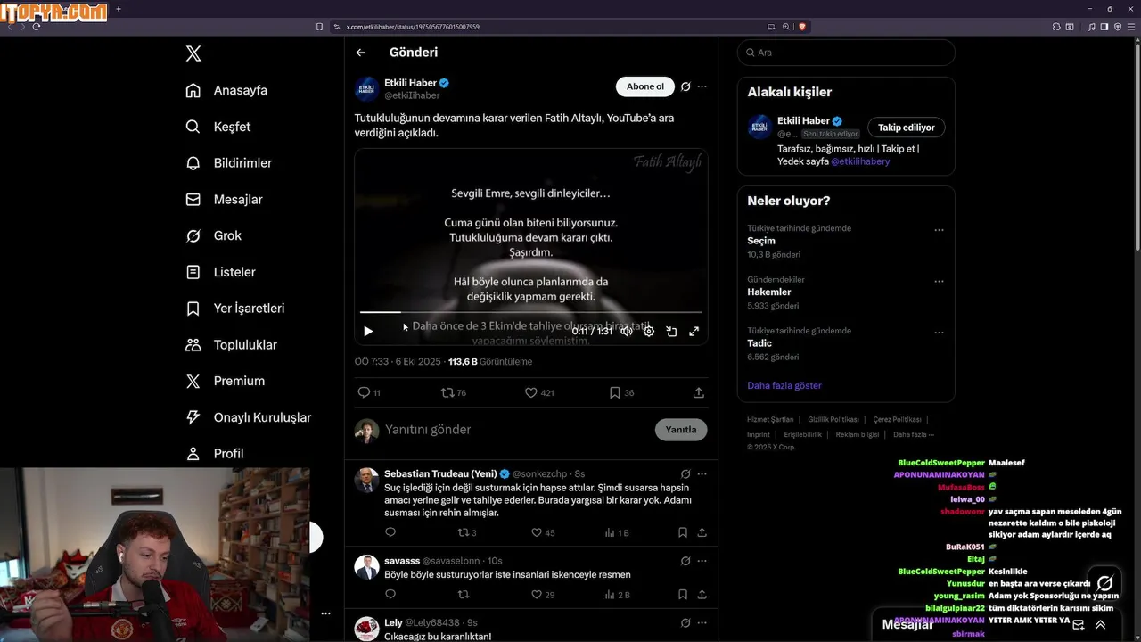Like the Etkili Haber post, 421 likes

[x=539, y=392]
